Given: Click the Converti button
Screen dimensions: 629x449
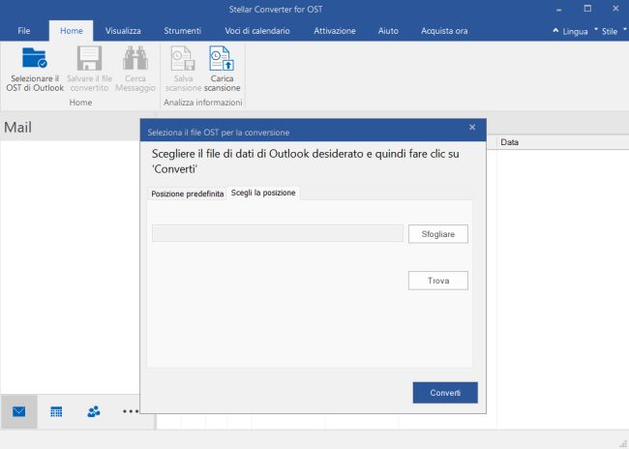Looking at the screenshot, I should [445, 393].
